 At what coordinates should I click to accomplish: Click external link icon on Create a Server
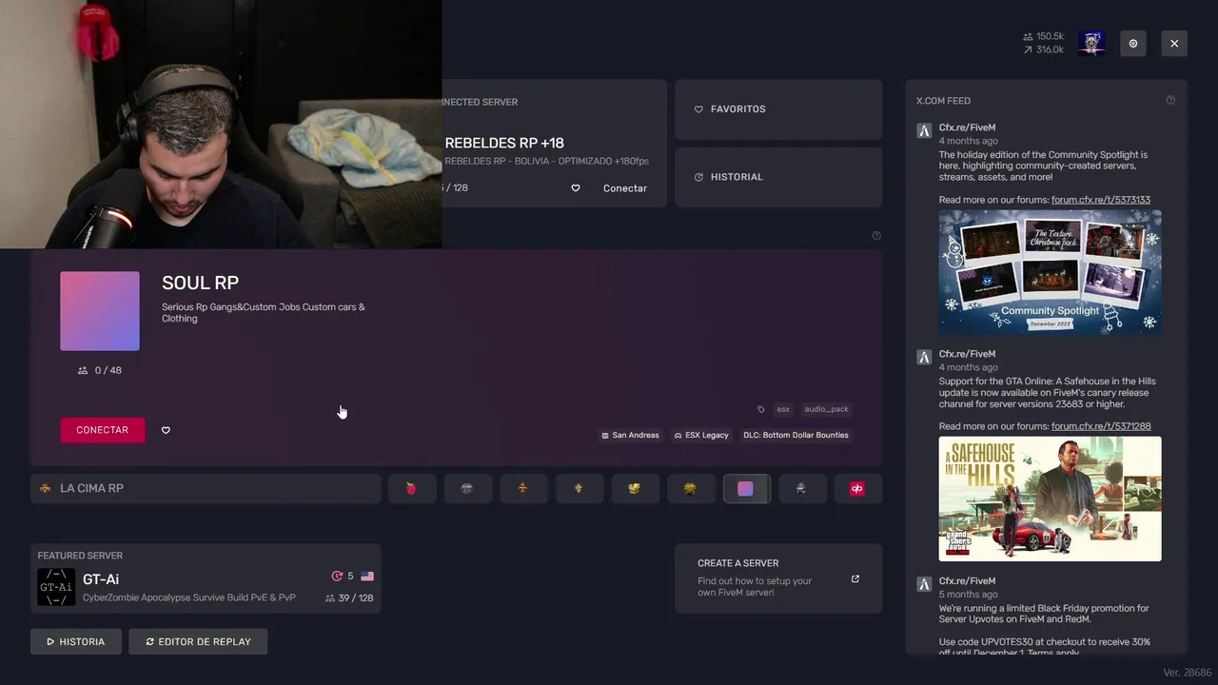tap(855, 578)
